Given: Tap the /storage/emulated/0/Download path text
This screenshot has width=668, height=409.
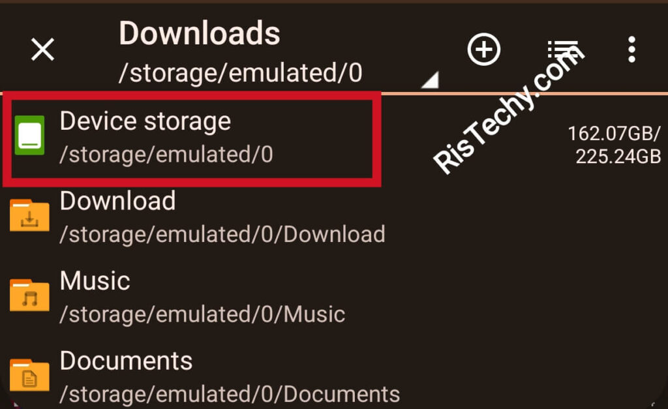Looking at the screenshot, I should point(222,234).
